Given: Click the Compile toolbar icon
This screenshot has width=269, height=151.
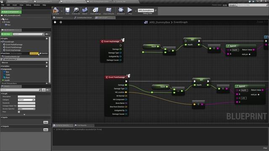Looking at the screenshot, I should pos(56,11).
